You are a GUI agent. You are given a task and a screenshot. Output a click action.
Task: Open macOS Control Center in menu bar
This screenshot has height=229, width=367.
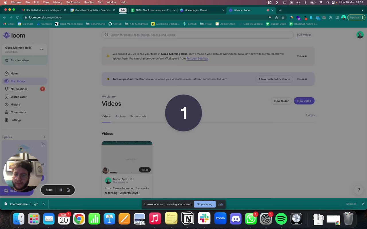tap(334, 2)
